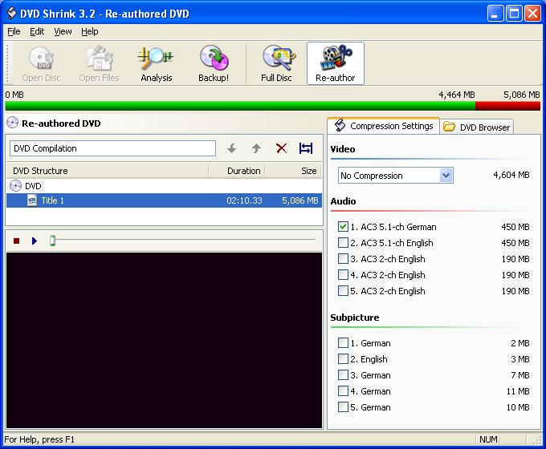The width and height of the screenshot is (546, 449).
Task: Enable AC3 5.1-ch English audio
Action: 343,242
